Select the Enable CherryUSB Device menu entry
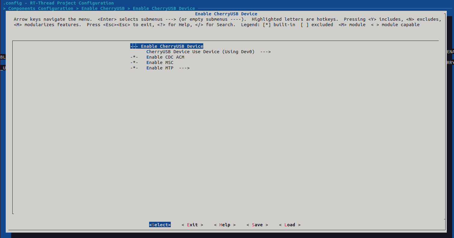This screenshot has width=454, height=238. [167, 46]
